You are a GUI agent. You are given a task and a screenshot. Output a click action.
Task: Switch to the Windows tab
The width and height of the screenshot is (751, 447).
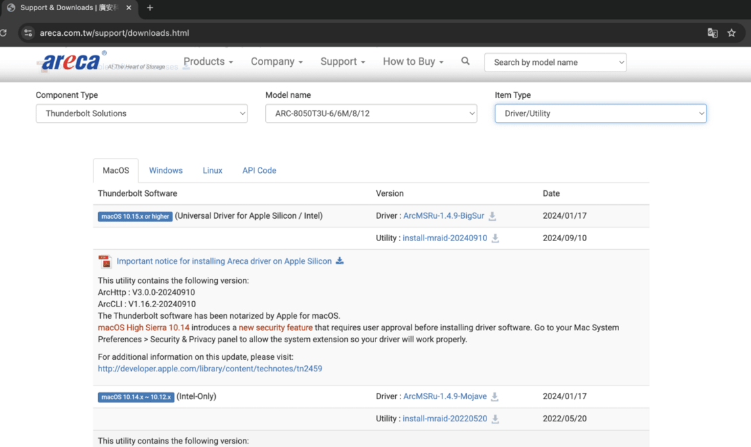click(166, 171)
